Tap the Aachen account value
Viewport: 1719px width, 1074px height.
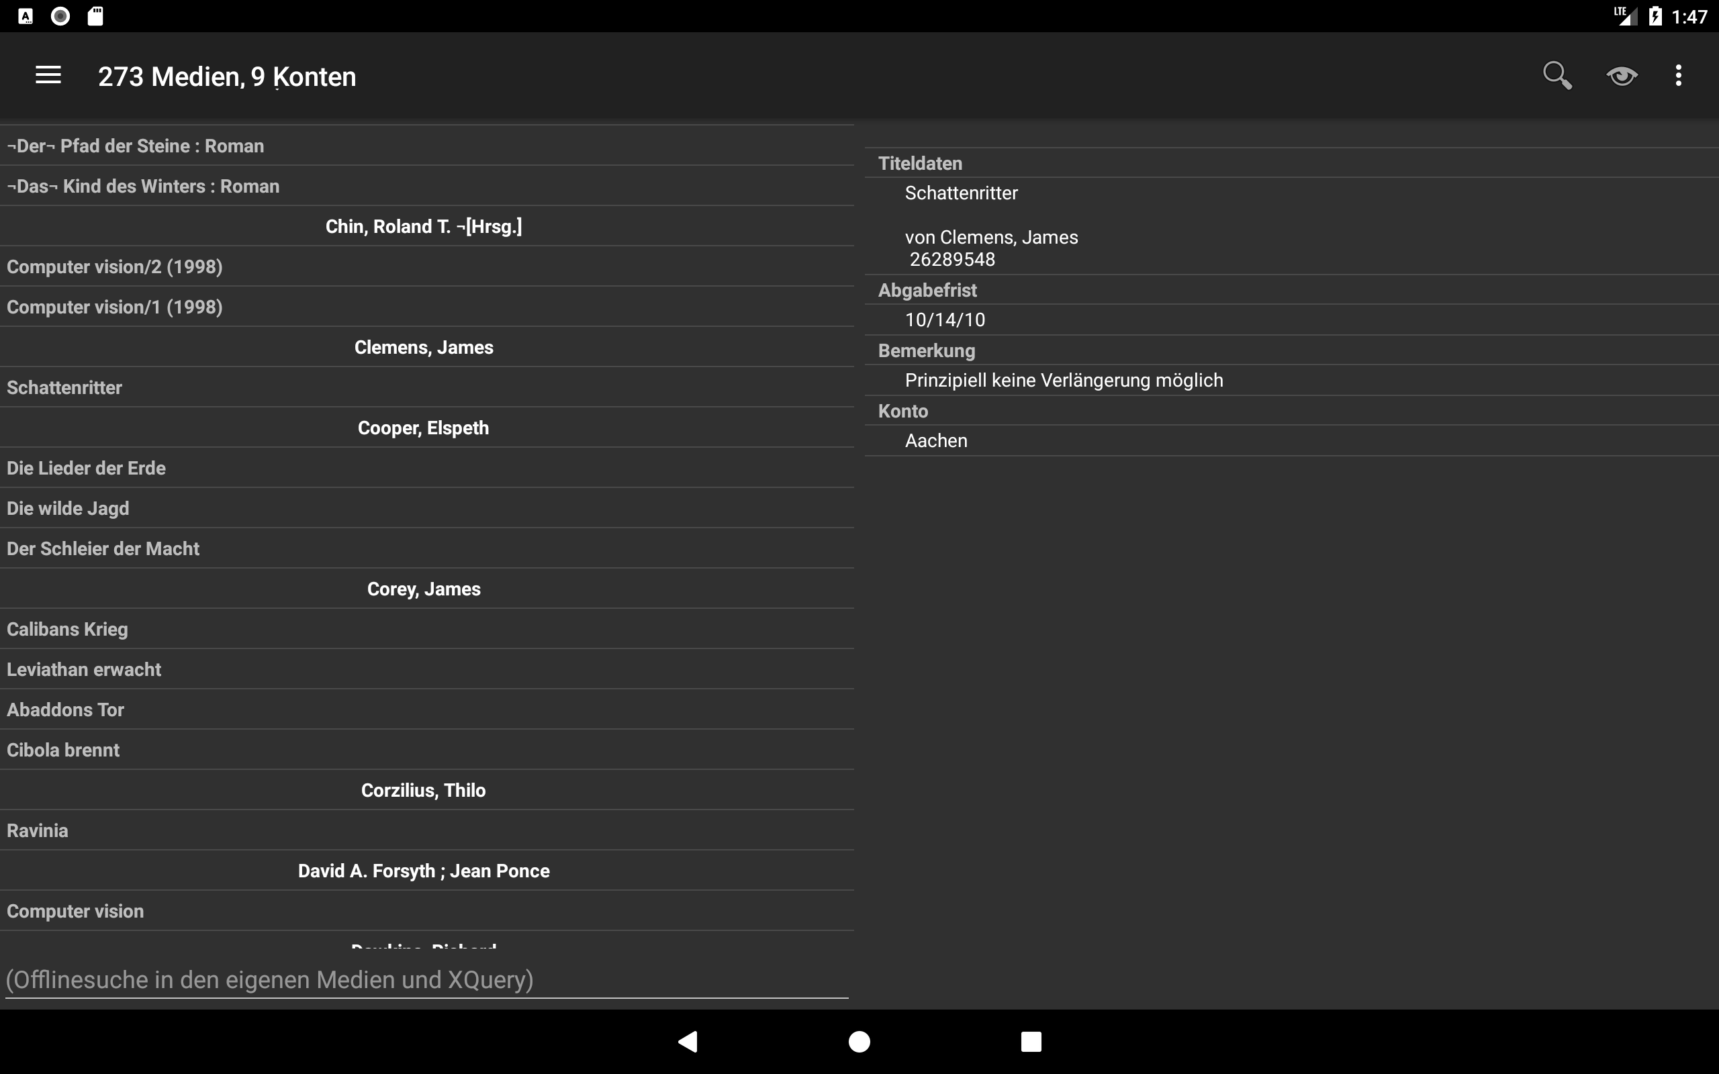[x=935, y=441]
